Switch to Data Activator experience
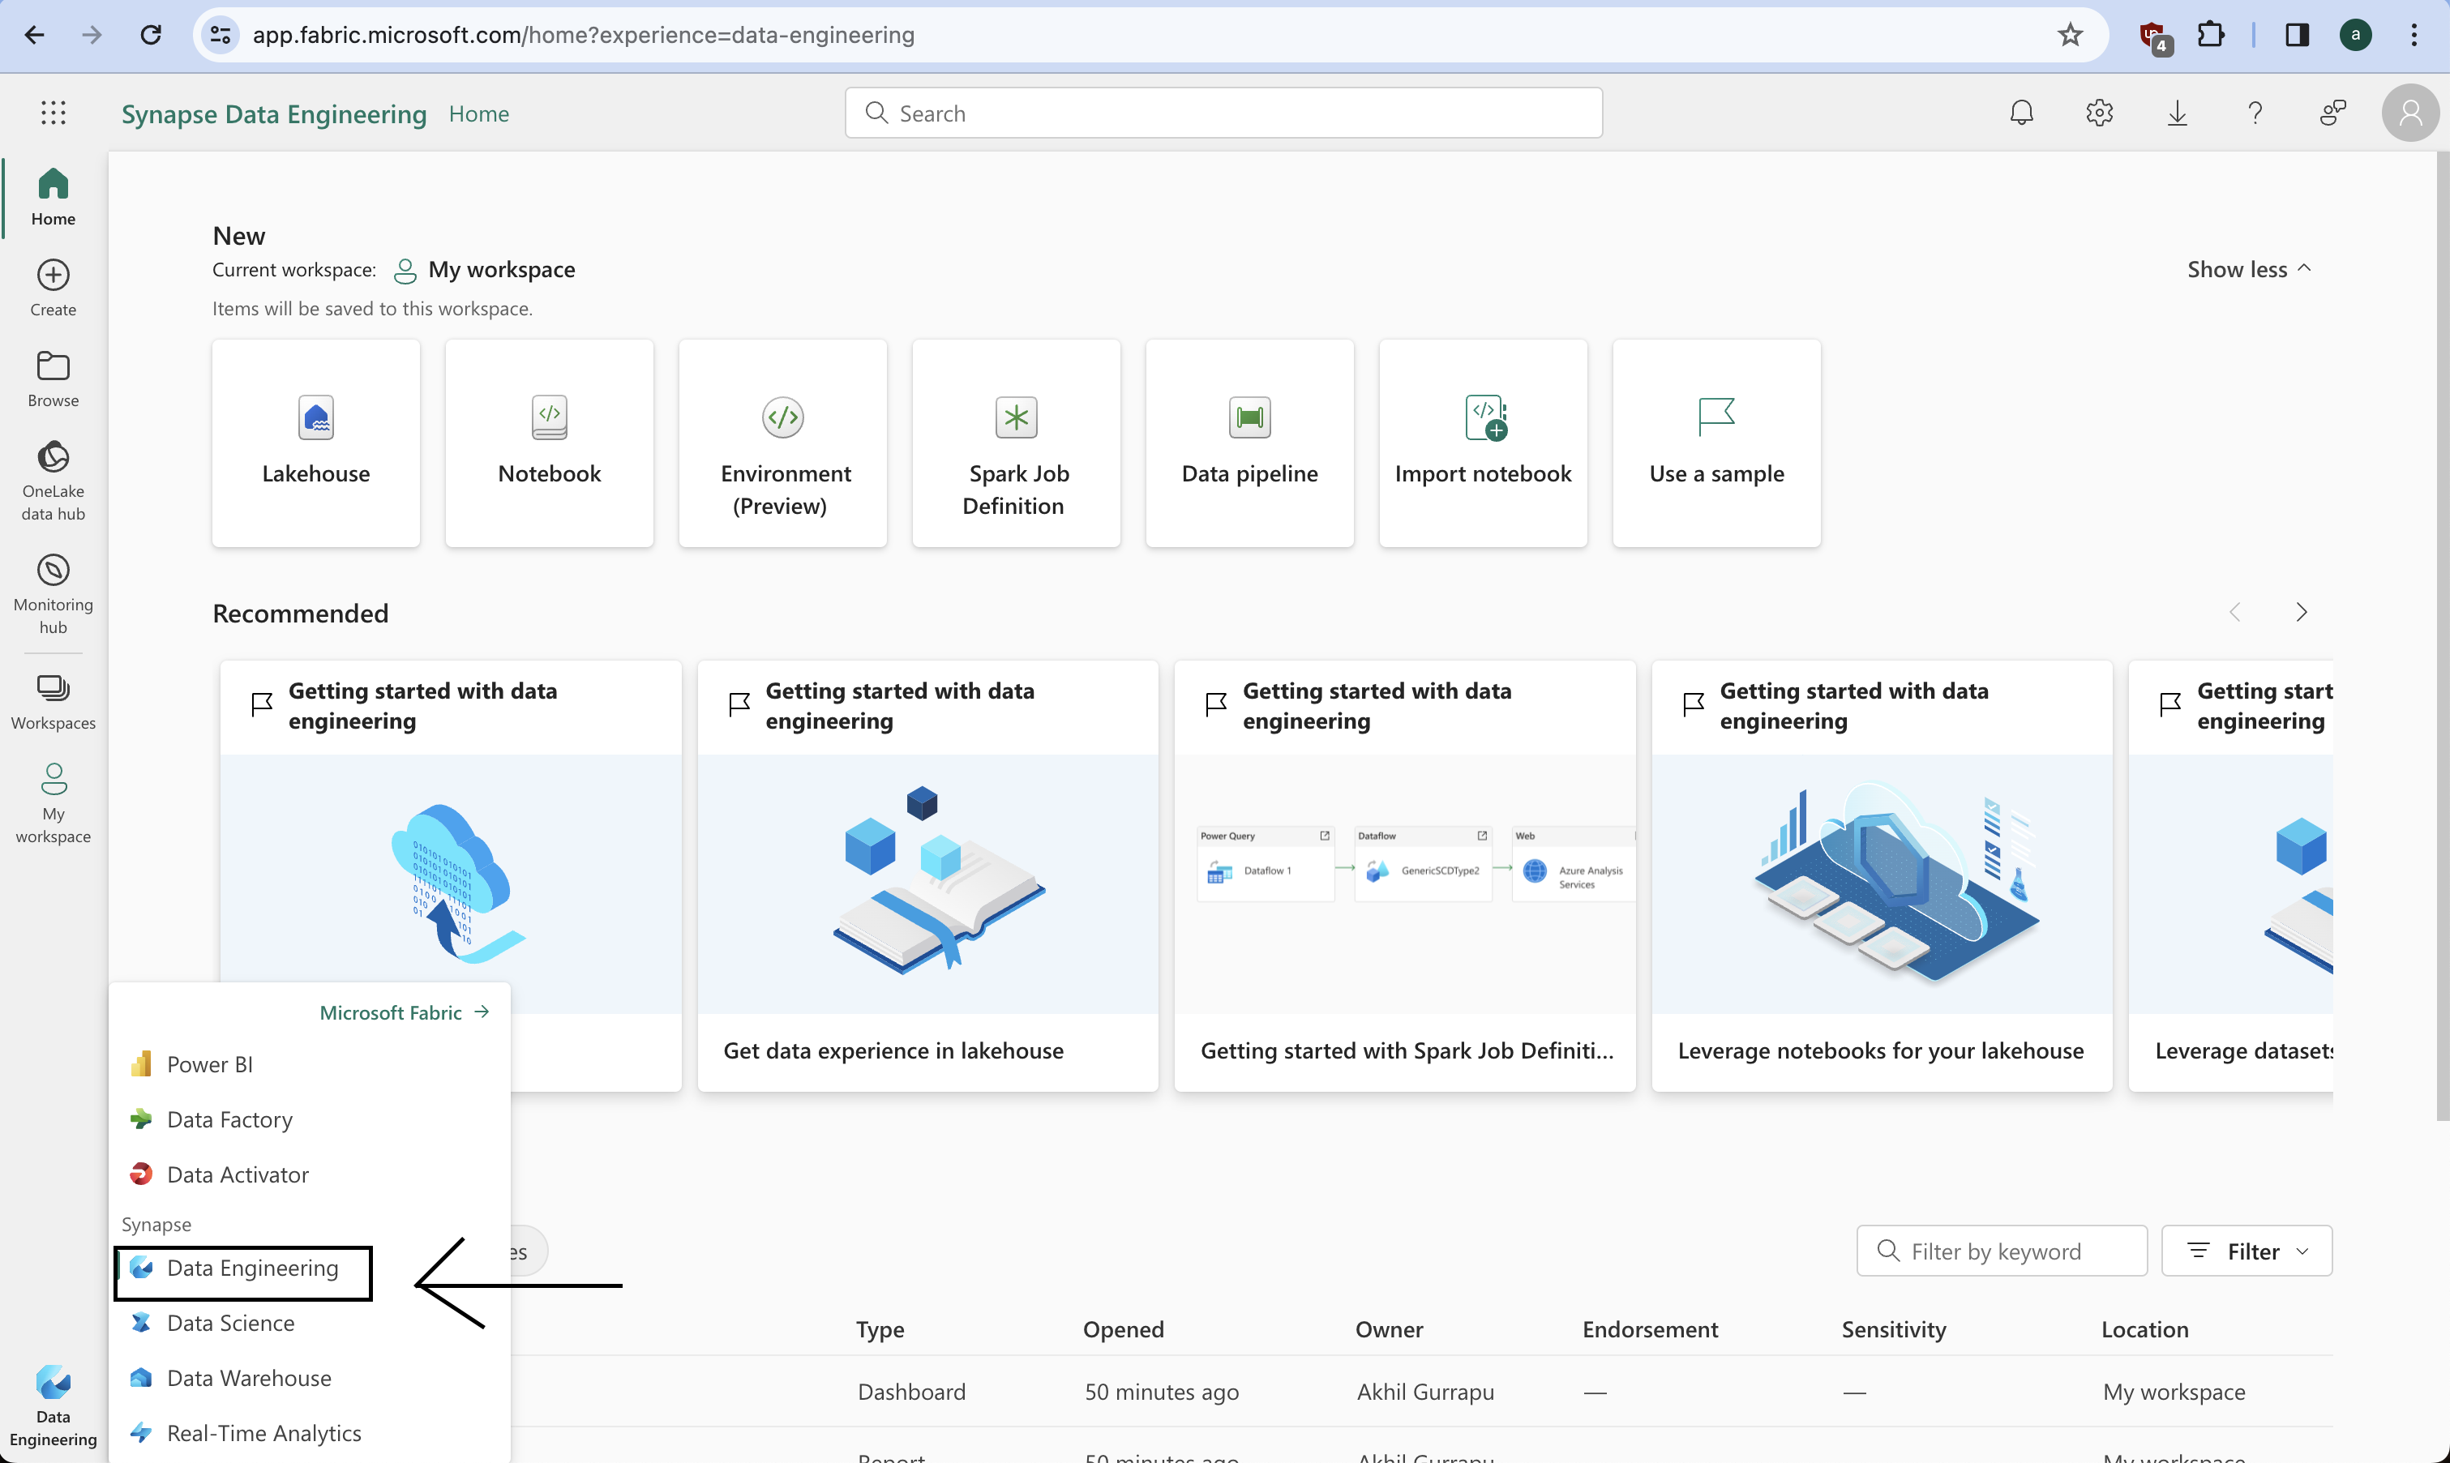The height and width of the screenshot is (1463, 2450). coord(310,1175)
